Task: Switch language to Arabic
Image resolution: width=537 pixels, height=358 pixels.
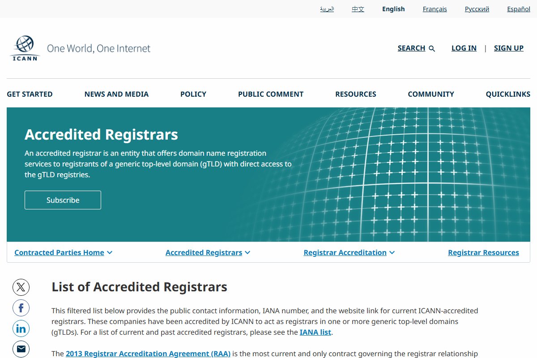Action: (327, 9)
